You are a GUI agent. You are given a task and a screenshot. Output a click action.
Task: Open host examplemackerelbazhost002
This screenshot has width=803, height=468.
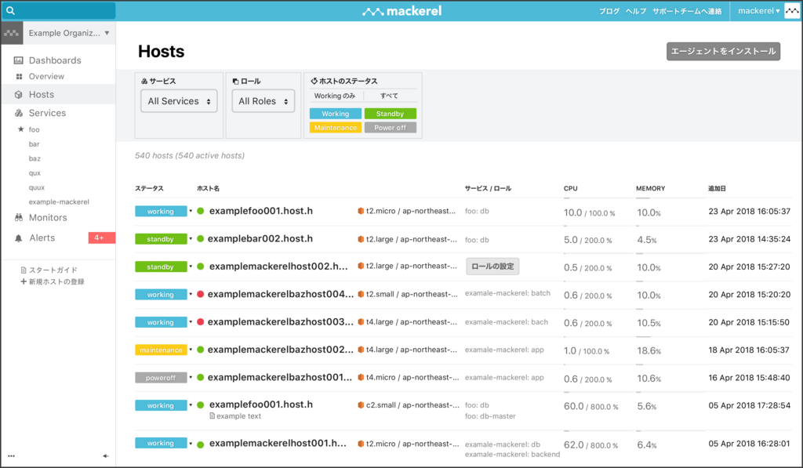click(x=280, y=350)
